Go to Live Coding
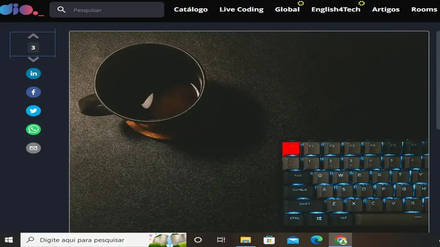440x247 pixels. point(241,10)
